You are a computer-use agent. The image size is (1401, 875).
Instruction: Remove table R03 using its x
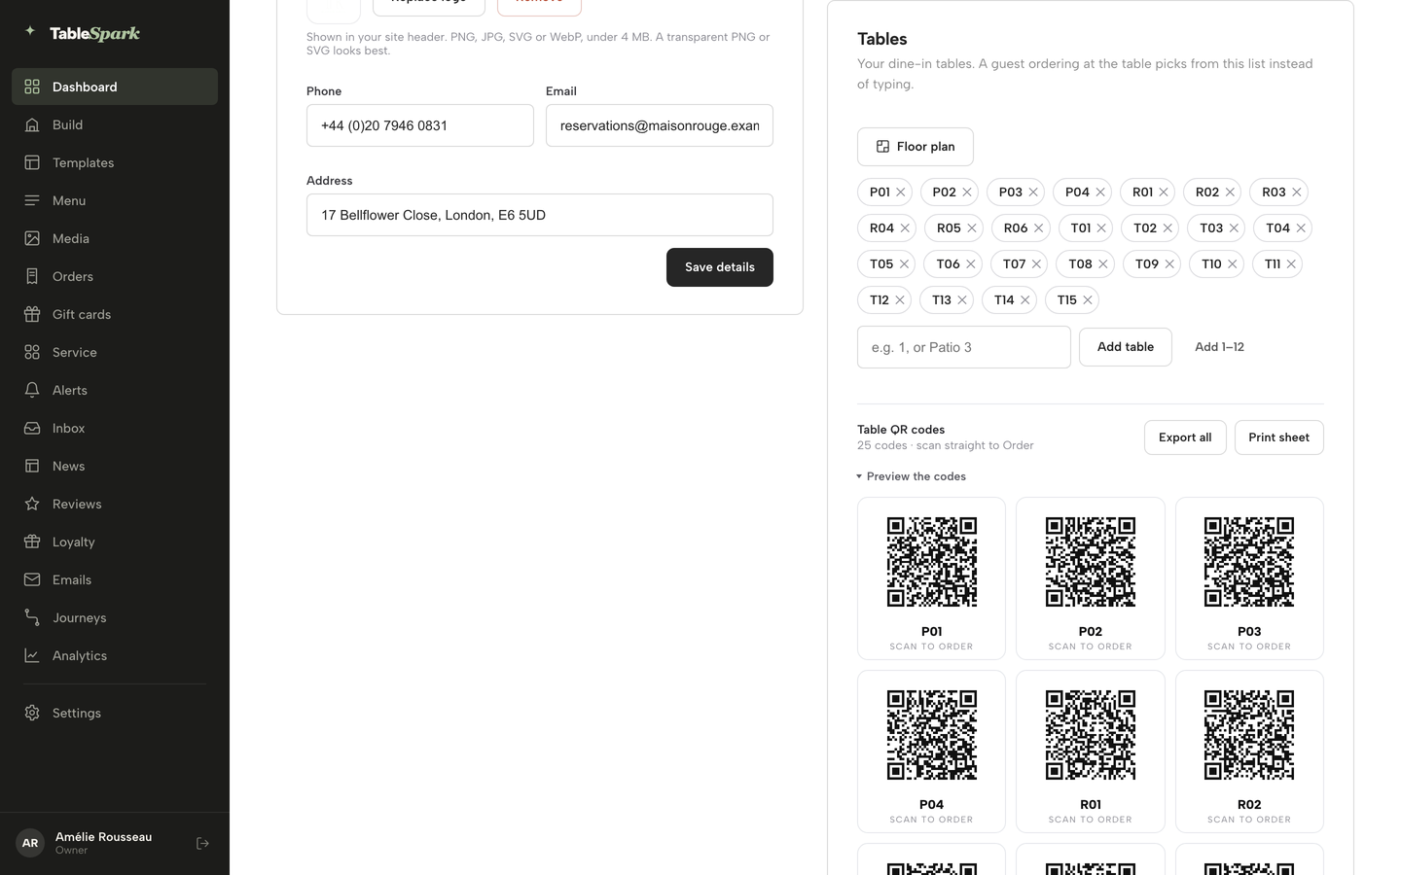click(1297, 192)
